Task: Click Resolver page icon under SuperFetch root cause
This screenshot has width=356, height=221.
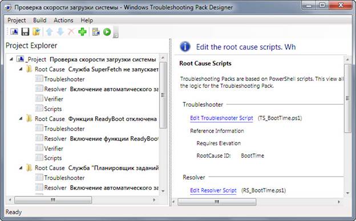Action: coord(39,89)
